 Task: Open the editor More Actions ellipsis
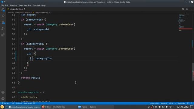coord(191,9)
